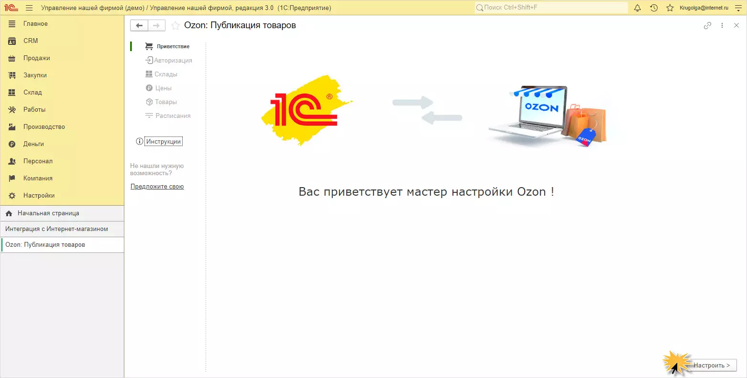747x378 pixels.
Task: Click the Склады grid icon
Action: coord(149,74)
